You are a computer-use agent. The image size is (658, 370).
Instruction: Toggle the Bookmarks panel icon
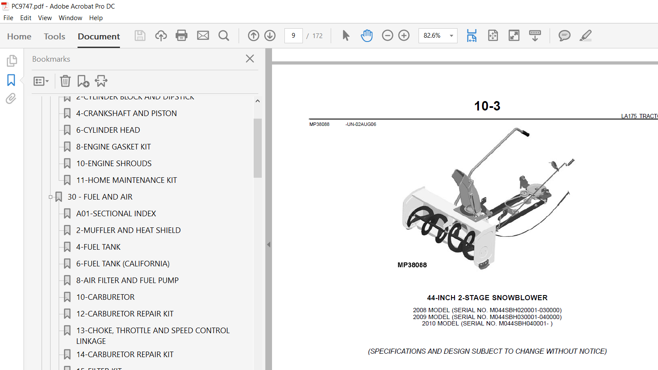pos(11,80)
